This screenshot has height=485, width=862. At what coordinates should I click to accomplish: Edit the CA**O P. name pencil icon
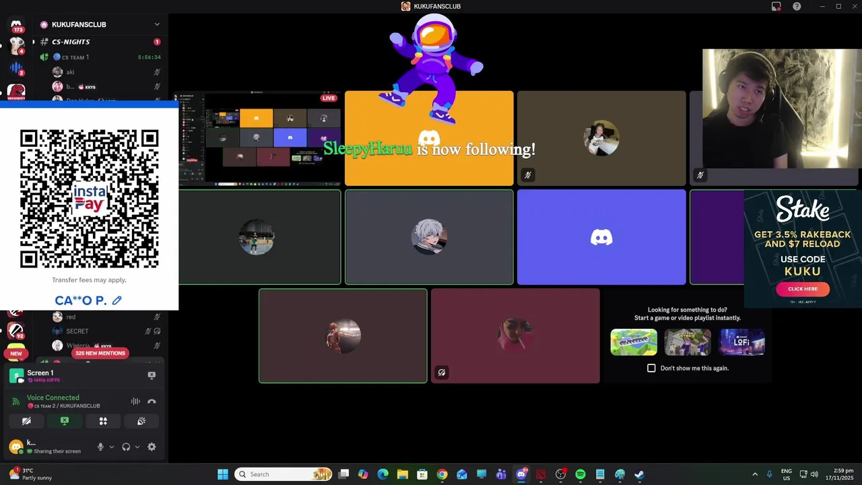(117, 300)
